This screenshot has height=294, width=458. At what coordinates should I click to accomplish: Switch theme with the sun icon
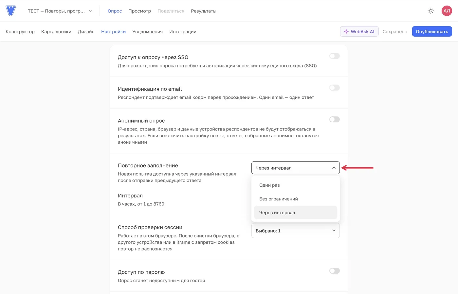[431, 11]
